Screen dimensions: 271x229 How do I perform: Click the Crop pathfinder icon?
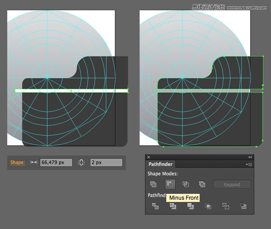point(208,206)
